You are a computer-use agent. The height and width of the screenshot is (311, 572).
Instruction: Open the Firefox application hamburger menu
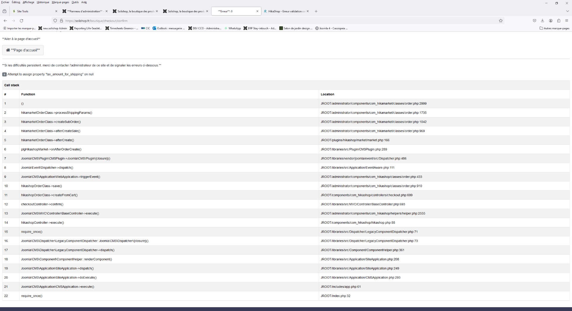[567, 21]
